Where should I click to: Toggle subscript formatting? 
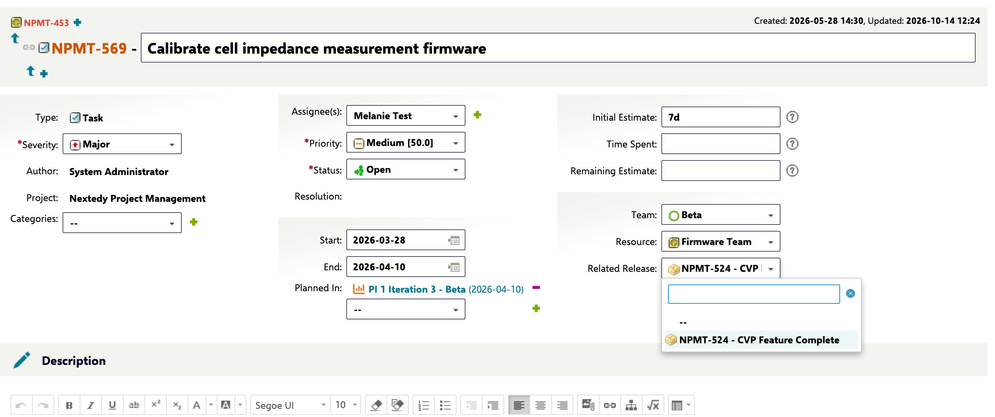pos(177,405)
